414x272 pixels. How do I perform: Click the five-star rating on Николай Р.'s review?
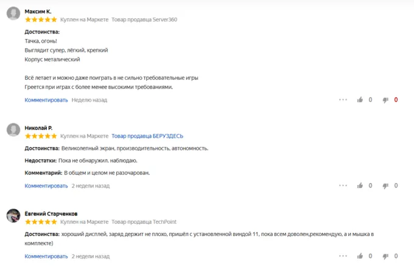point(41,136)
